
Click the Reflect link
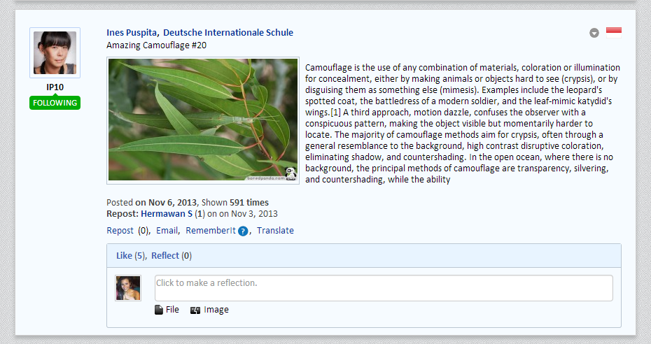point(165,256)
